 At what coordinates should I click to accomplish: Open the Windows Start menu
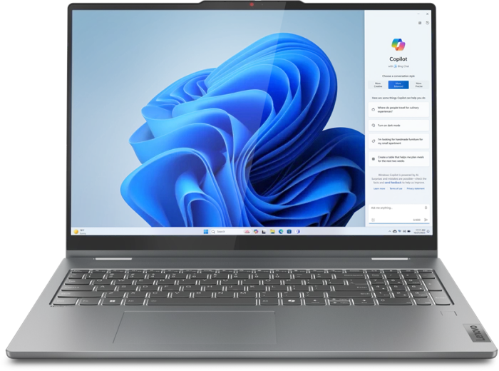pos(206,231)
